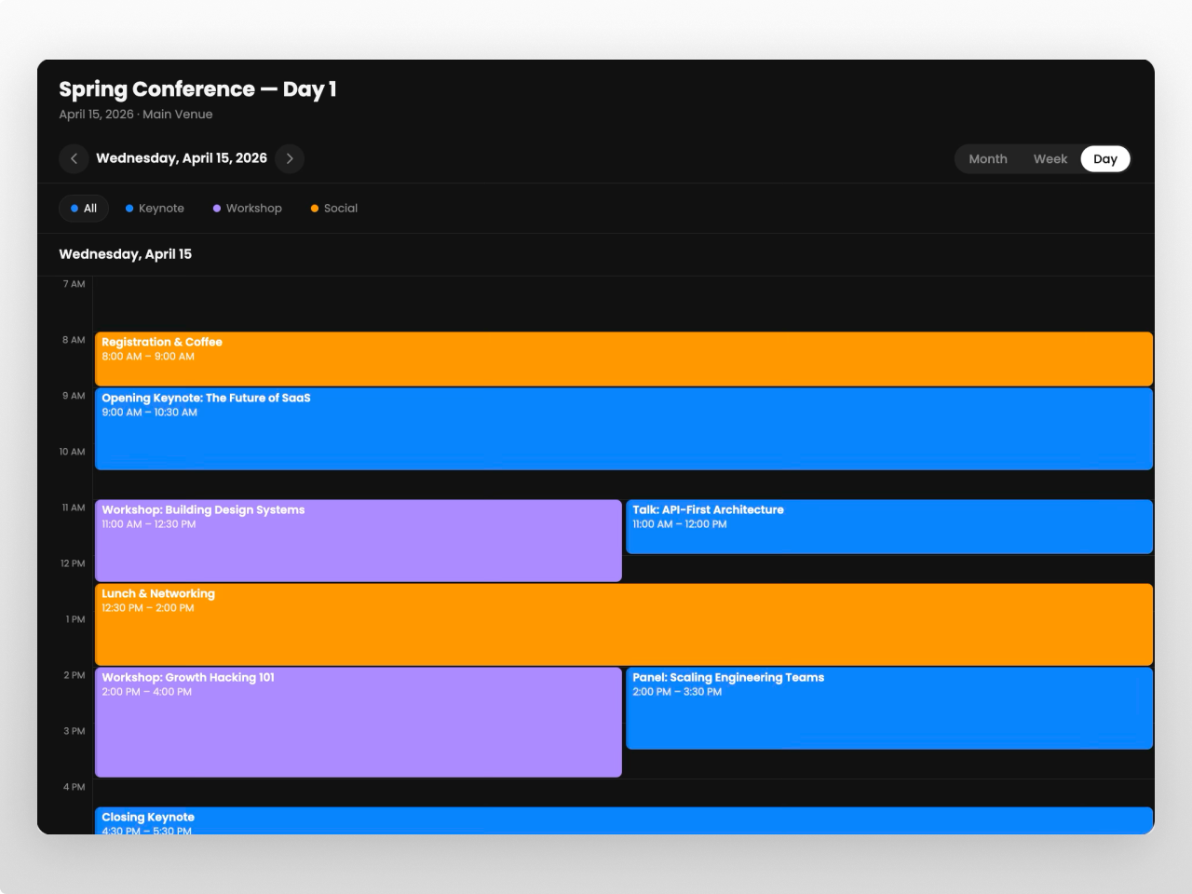Open Panel: Scaling Engineering Teams event

[x=889, y=708]
